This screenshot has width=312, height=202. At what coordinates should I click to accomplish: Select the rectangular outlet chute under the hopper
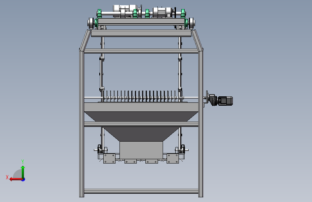tap(141, 150)
